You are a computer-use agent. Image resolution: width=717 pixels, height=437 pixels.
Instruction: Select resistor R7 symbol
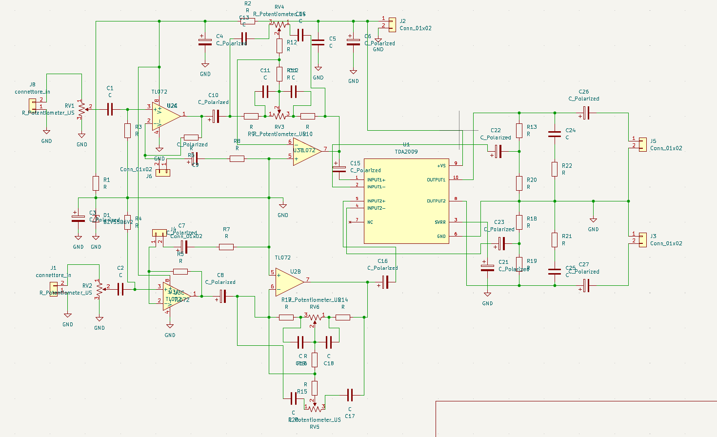[226, 247]
